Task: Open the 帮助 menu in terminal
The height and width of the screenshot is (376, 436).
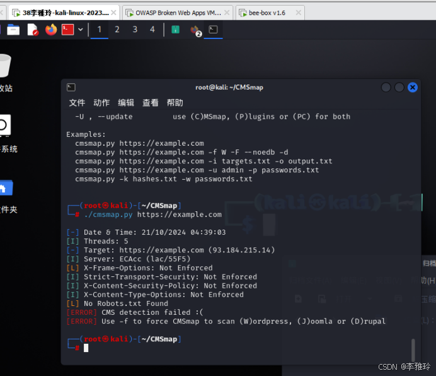Action: pyautogui.click(x=175, y=103)
